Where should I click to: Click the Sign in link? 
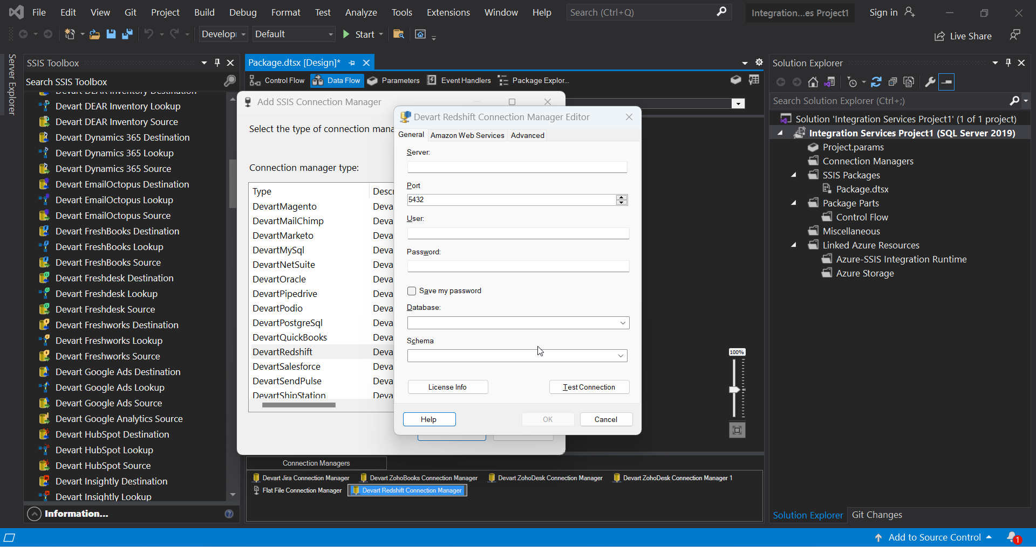click(x=883, y=12)
